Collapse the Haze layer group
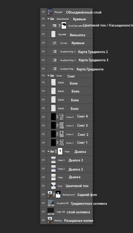 point(48,151)
